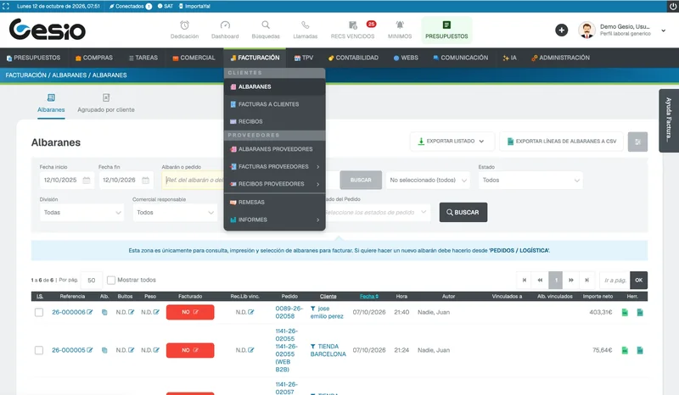The width and height of the screenshot is (679, 395).
Task: Select RECIBOS menu item
Action: point(274,121)
